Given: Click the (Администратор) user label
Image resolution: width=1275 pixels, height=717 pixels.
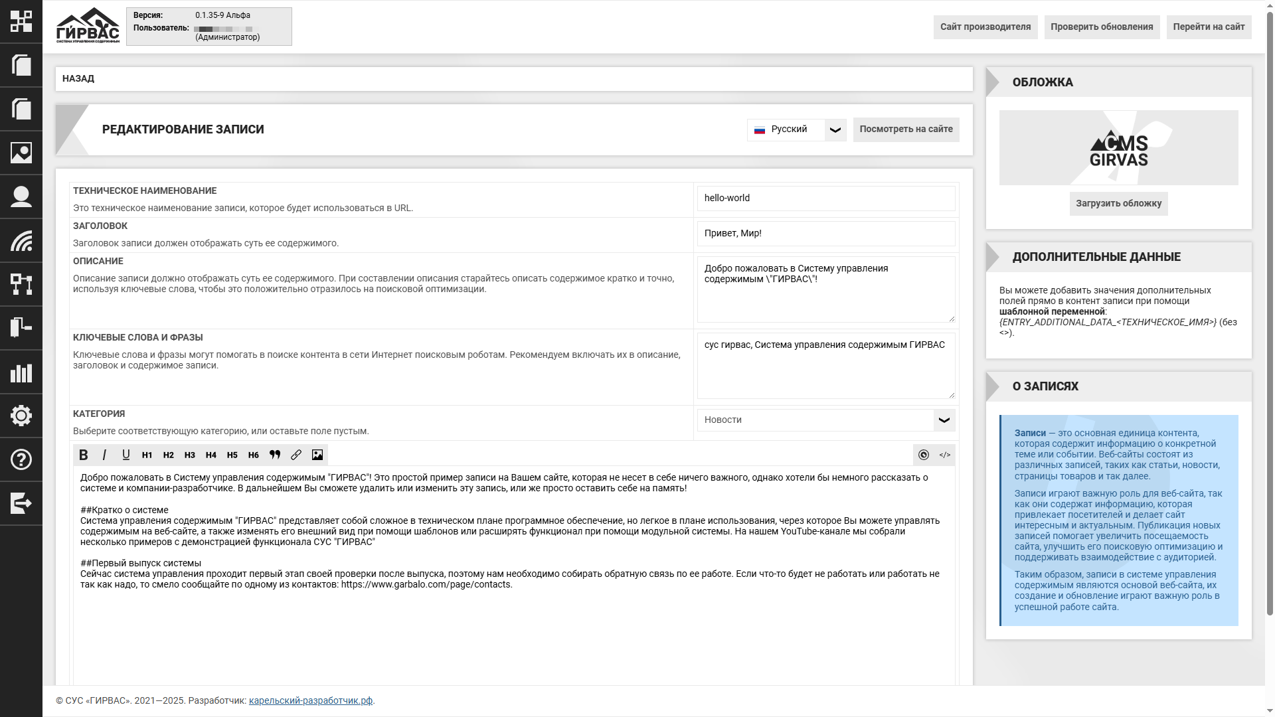Looking at the screenshot, I should pos(227,37).
